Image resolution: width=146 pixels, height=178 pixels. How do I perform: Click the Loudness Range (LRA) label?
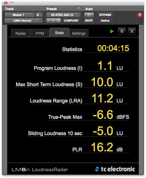pos(56,101)
